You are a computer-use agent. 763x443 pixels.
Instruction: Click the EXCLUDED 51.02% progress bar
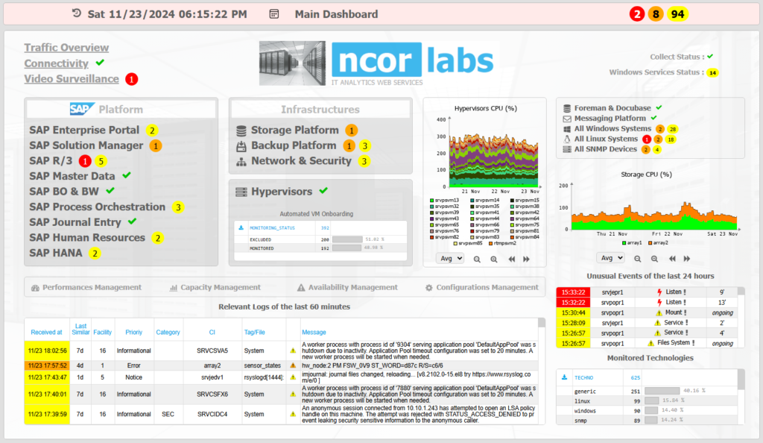pyautogui.click(x=347, y=239)
